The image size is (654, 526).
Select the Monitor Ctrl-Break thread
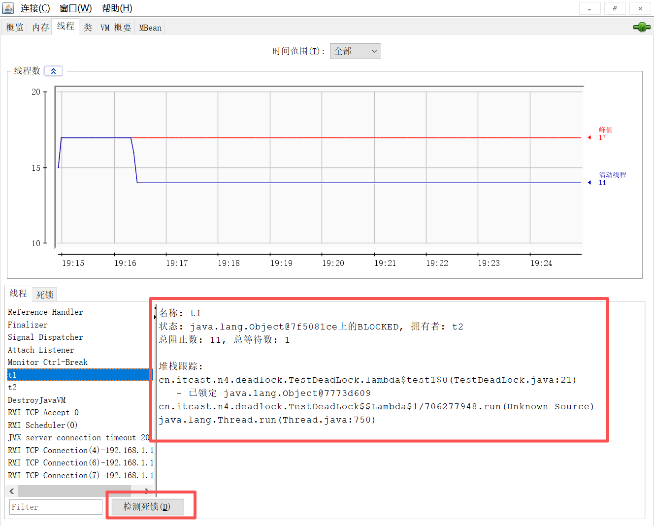point(80,362)
